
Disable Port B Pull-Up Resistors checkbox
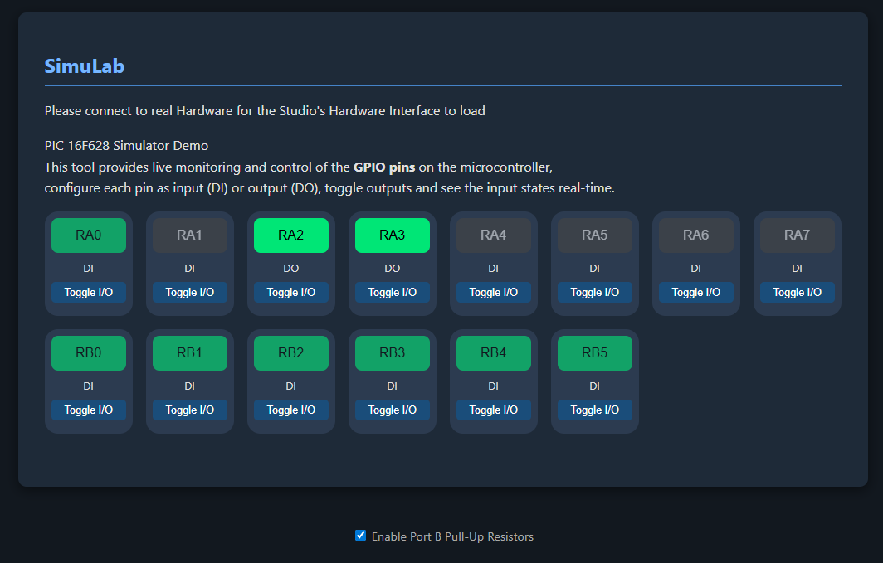pos(361,536)
